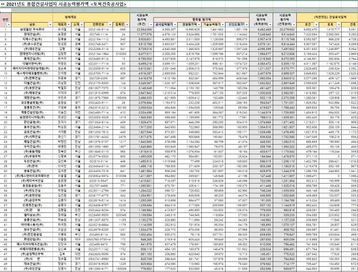Select the 7,248,843 토목분야 value cell
358x272 pixels.
pyautogui.click(x=261, y=35)
